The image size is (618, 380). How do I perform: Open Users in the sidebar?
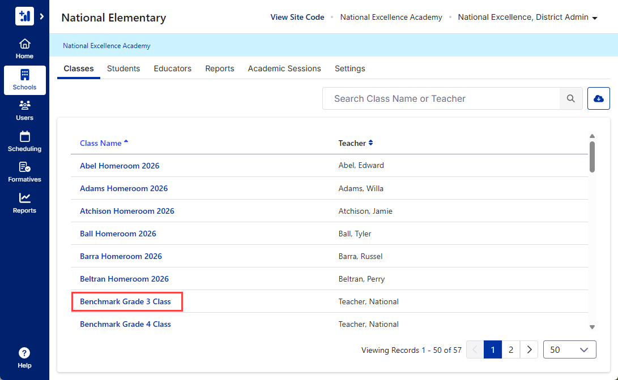[24, 111]
